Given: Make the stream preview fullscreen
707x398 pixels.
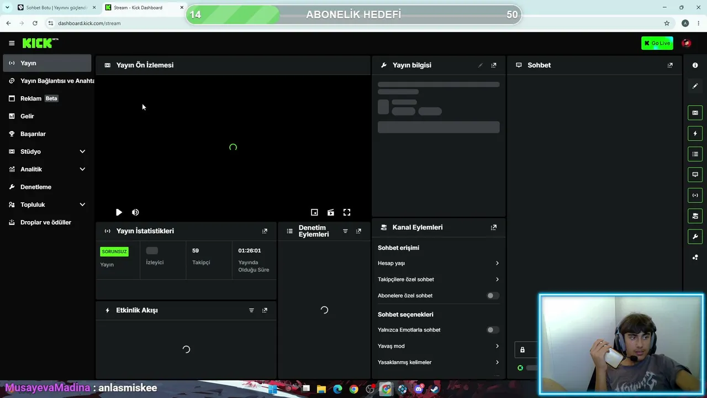Looking at the screenshot, I should pos(347,212).
